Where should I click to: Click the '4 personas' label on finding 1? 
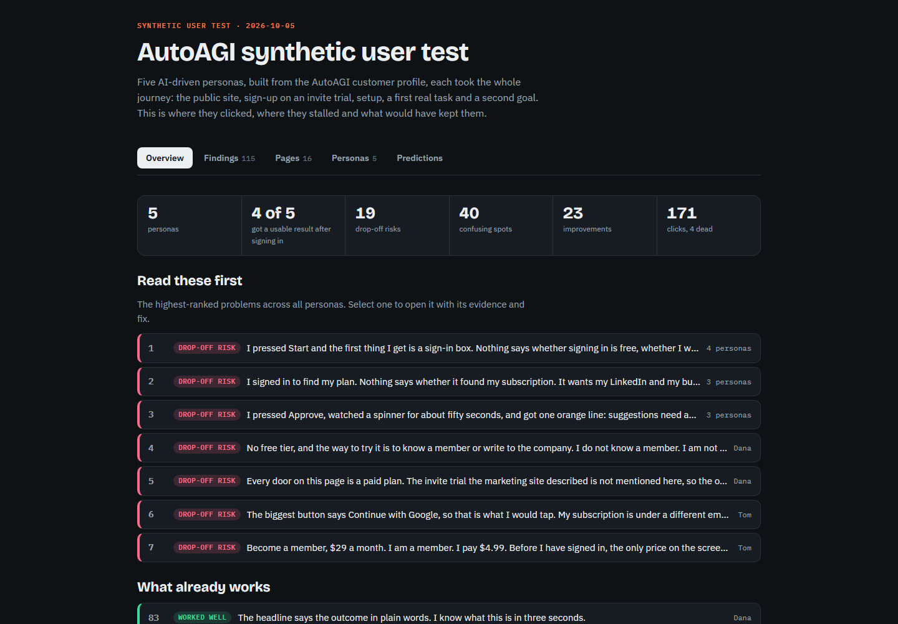(728, 348)
